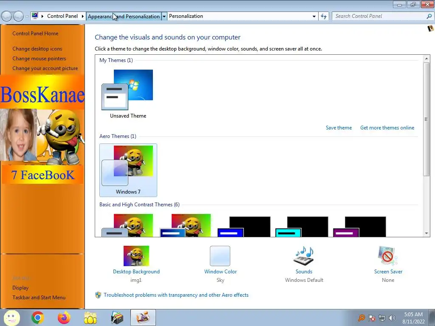Open the Screen Saver icon

[388, 256]
